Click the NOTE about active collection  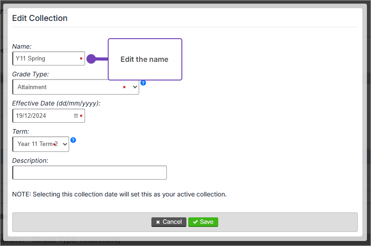click(x=119, y=194)
